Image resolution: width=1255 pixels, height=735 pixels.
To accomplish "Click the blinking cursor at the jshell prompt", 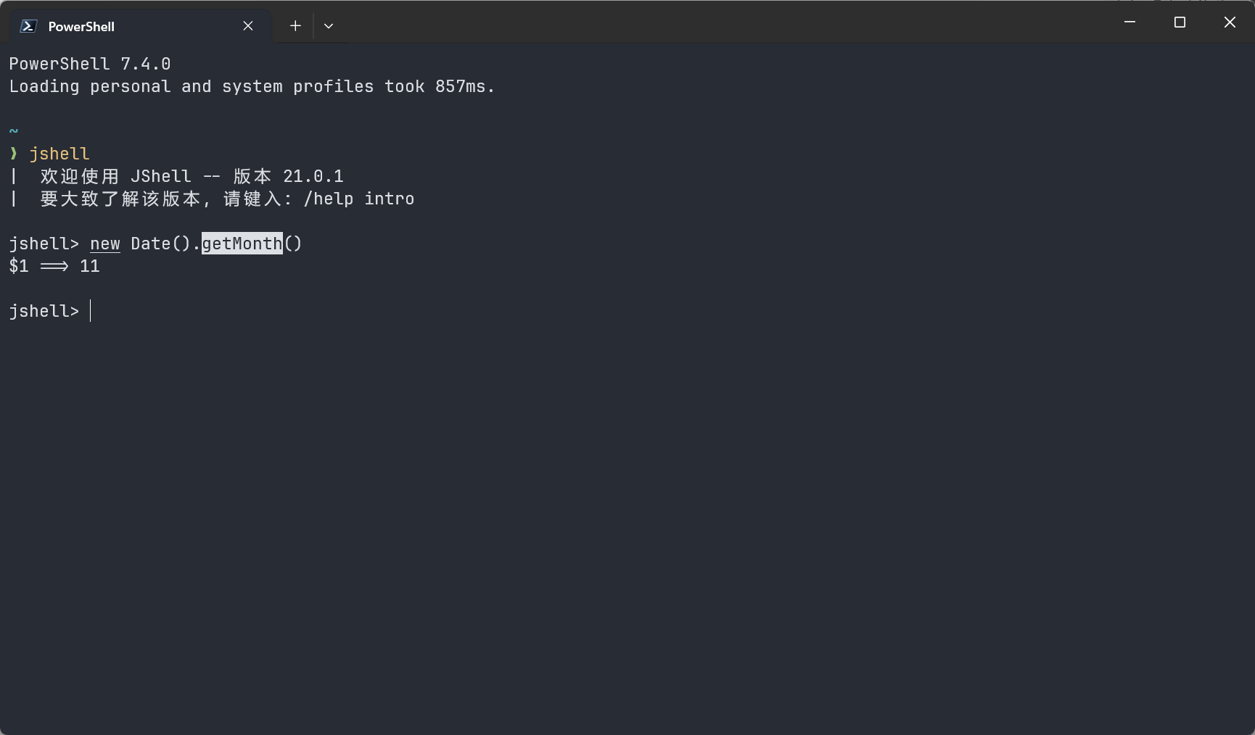I will click(91, 311).
